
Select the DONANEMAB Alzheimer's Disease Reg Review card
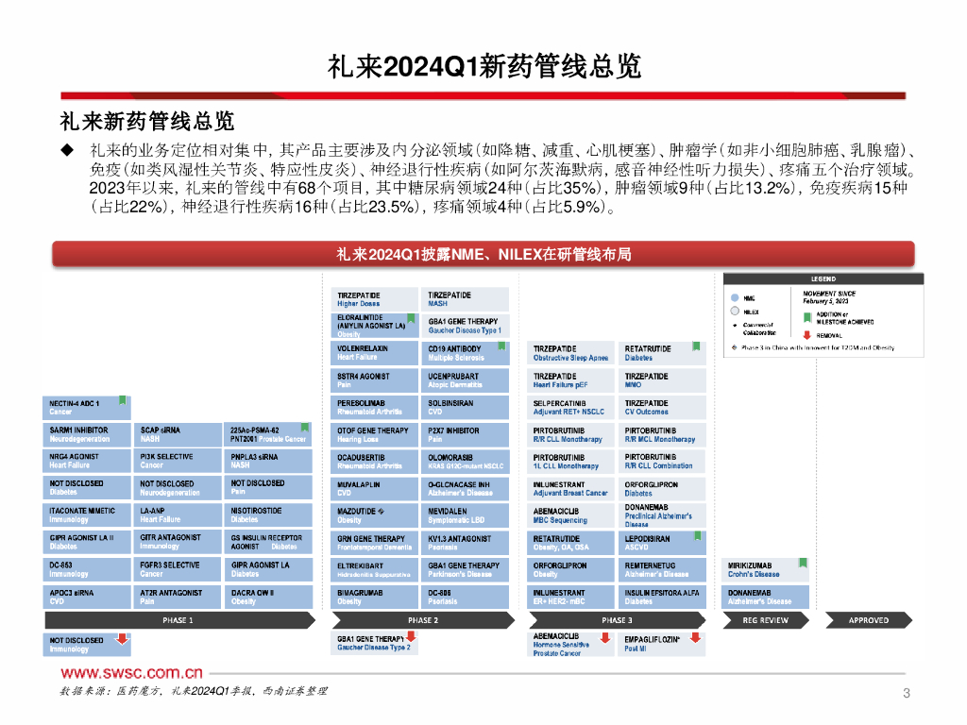(765, 597)
